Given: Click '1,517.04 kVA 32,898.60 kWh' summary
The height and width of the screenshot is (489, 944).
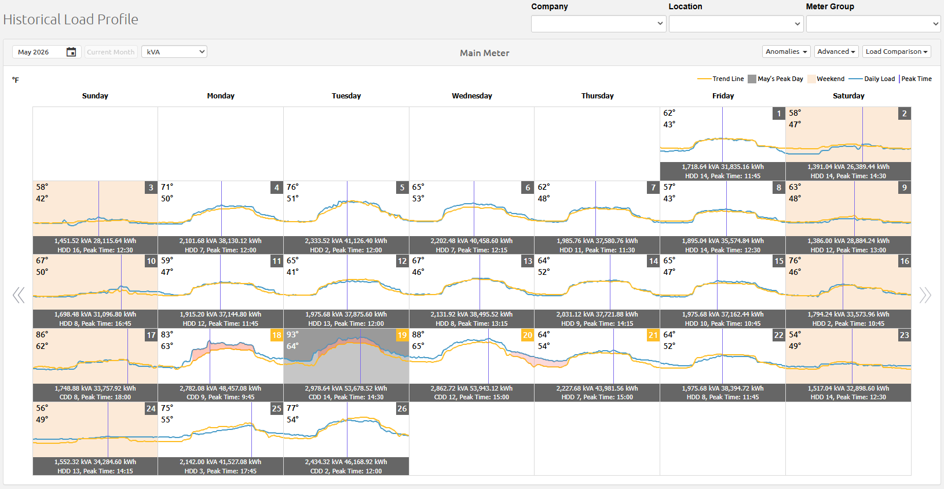Looking at the screenshot, I should [848, 388].
